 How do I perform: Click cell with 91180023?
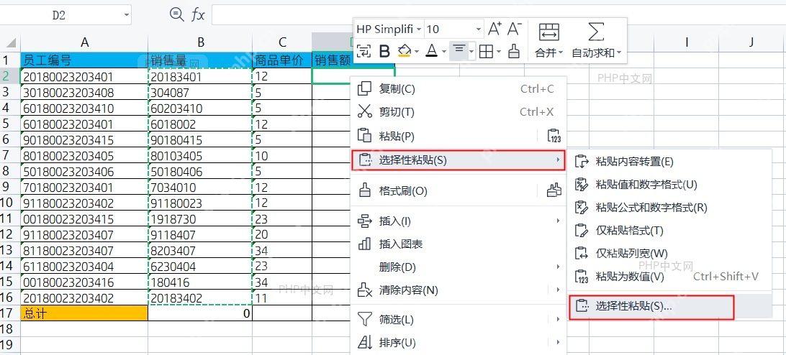[201, 203]
